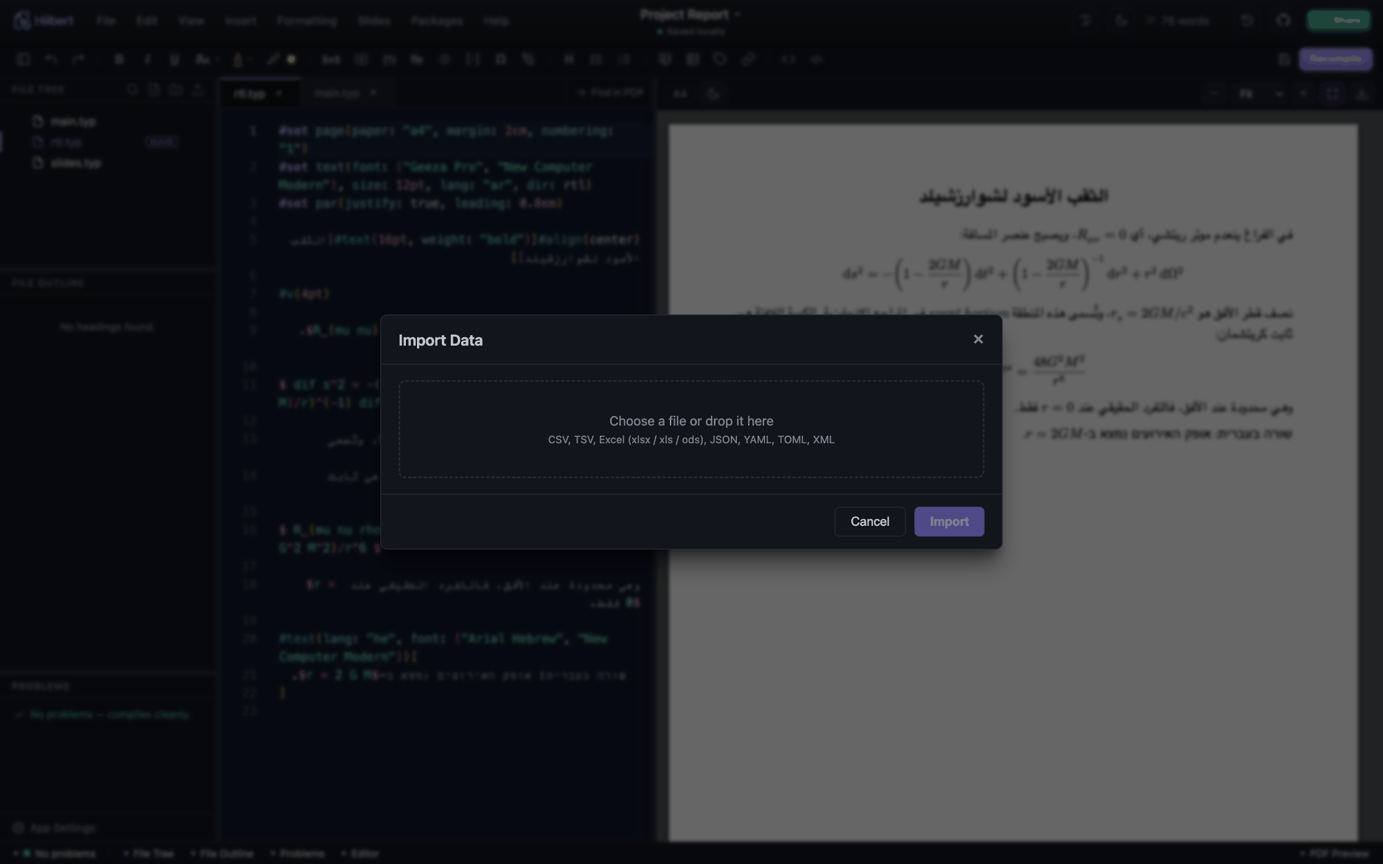Open the Packages menu
The height and width of the screenshot is (864, 1383).
(x=437, y=21)
